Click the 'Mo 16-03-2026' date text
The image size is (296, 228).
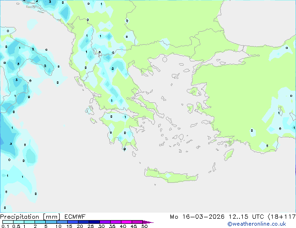click(197, 217)
